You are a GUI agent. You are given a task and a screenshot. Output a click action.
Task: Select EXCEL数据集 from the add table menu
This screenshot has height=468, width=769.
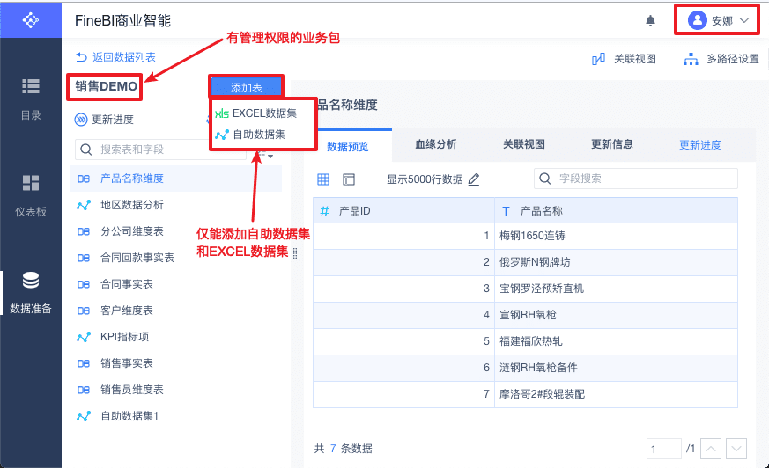point(263,113)
